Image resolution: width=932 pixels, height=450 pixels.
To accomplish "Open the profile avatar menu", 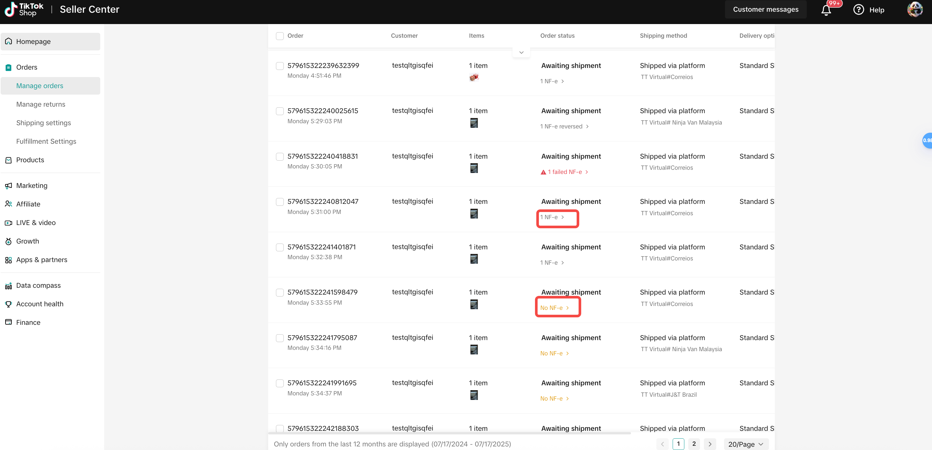I will tap(915, 10).
